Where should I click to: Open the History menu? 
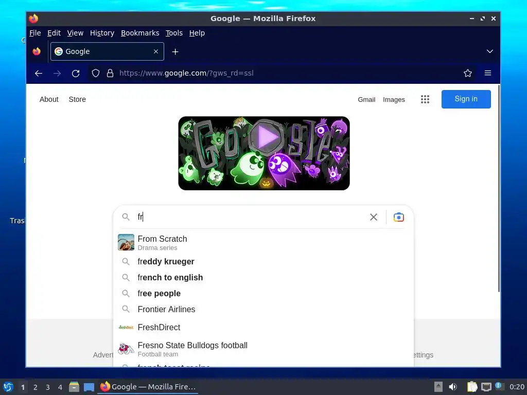[102, 33]
